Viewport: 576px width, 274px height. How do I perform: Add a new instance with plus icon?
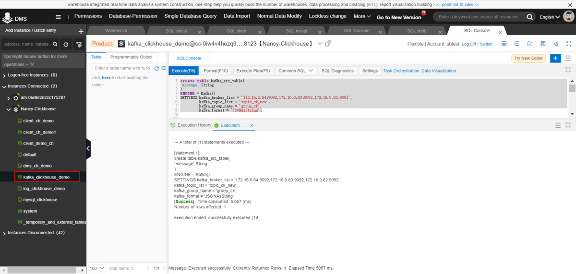81,31
